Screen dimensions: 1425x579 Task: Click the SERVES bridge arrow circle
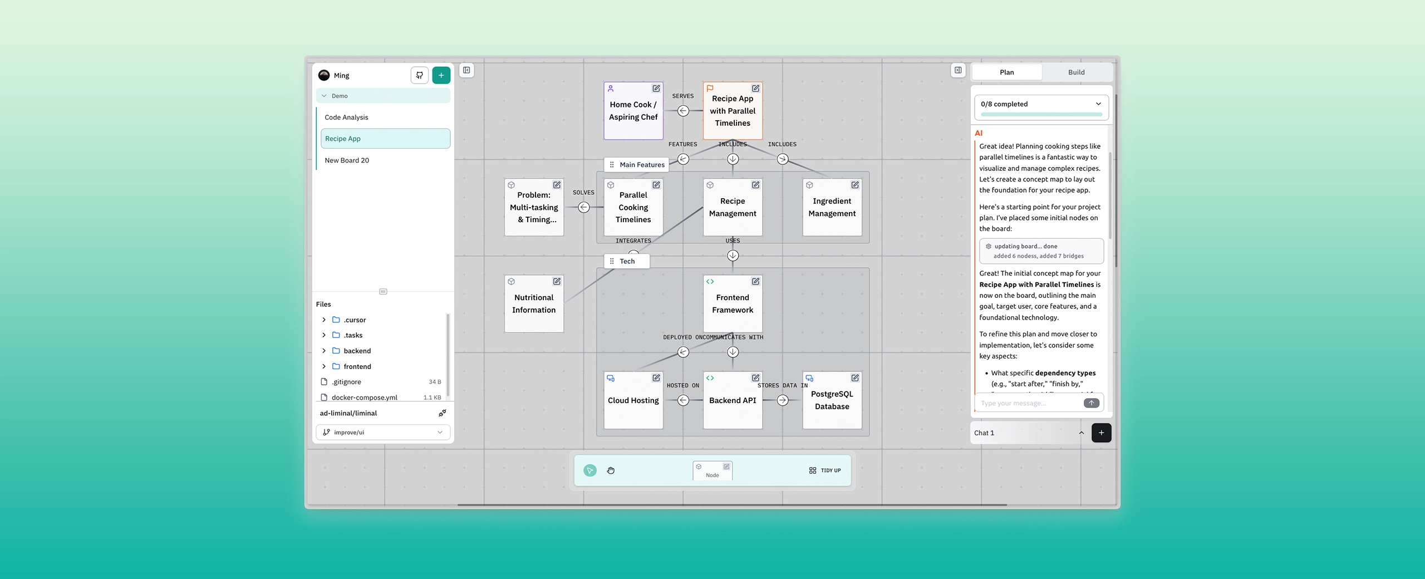click(683, 111)
